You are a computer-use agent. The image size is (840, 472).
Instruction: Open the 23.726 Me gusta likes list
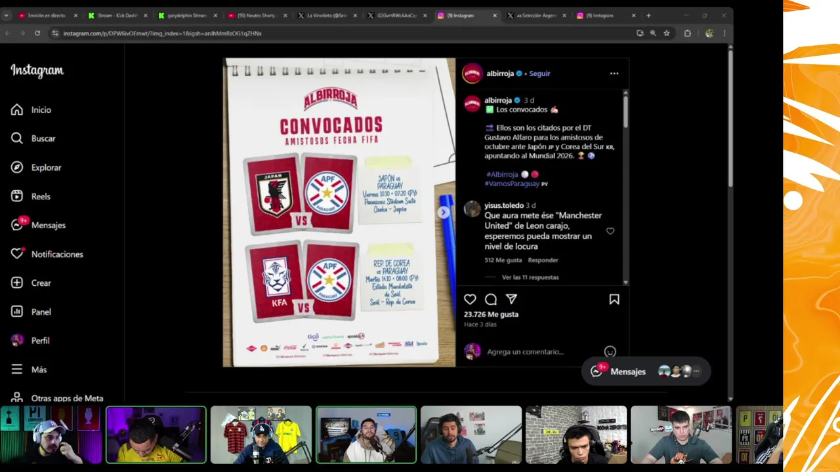point(491,315)
